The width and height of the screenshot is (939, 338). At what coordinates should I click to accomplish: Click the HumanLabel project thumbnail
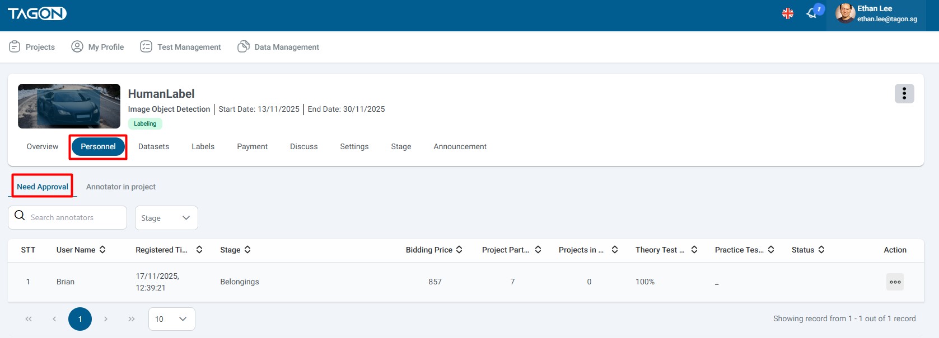click(69, 106)
